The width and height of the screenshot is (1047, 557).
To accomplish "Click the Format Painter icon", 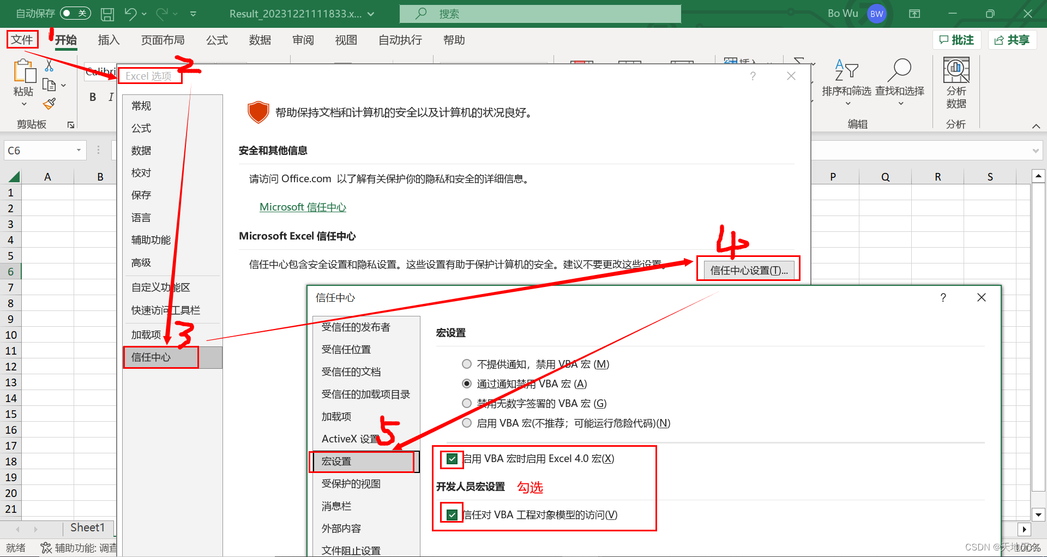I will (x=49, y=104).
